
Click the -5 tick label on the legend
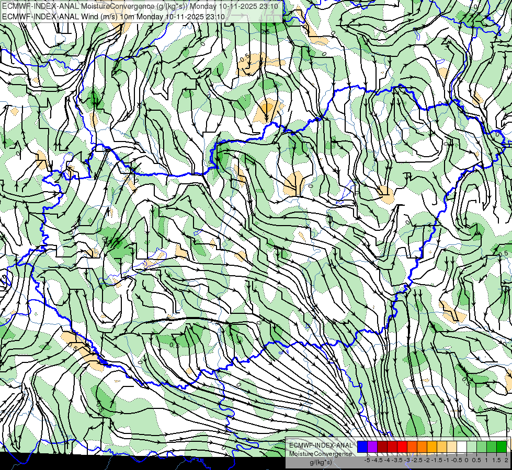coord(367,460)
